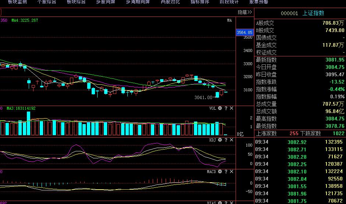Select the blue 3564.85 price axis marker

pos(244,32)
